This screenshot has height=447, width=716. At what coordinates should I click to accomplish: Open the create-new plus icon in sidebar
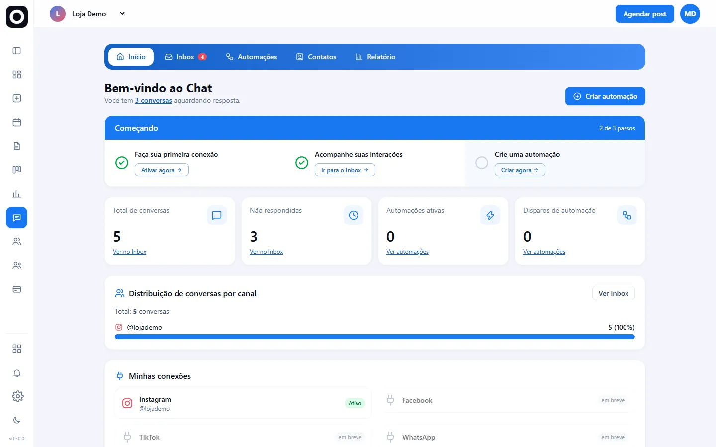[17, 98]
